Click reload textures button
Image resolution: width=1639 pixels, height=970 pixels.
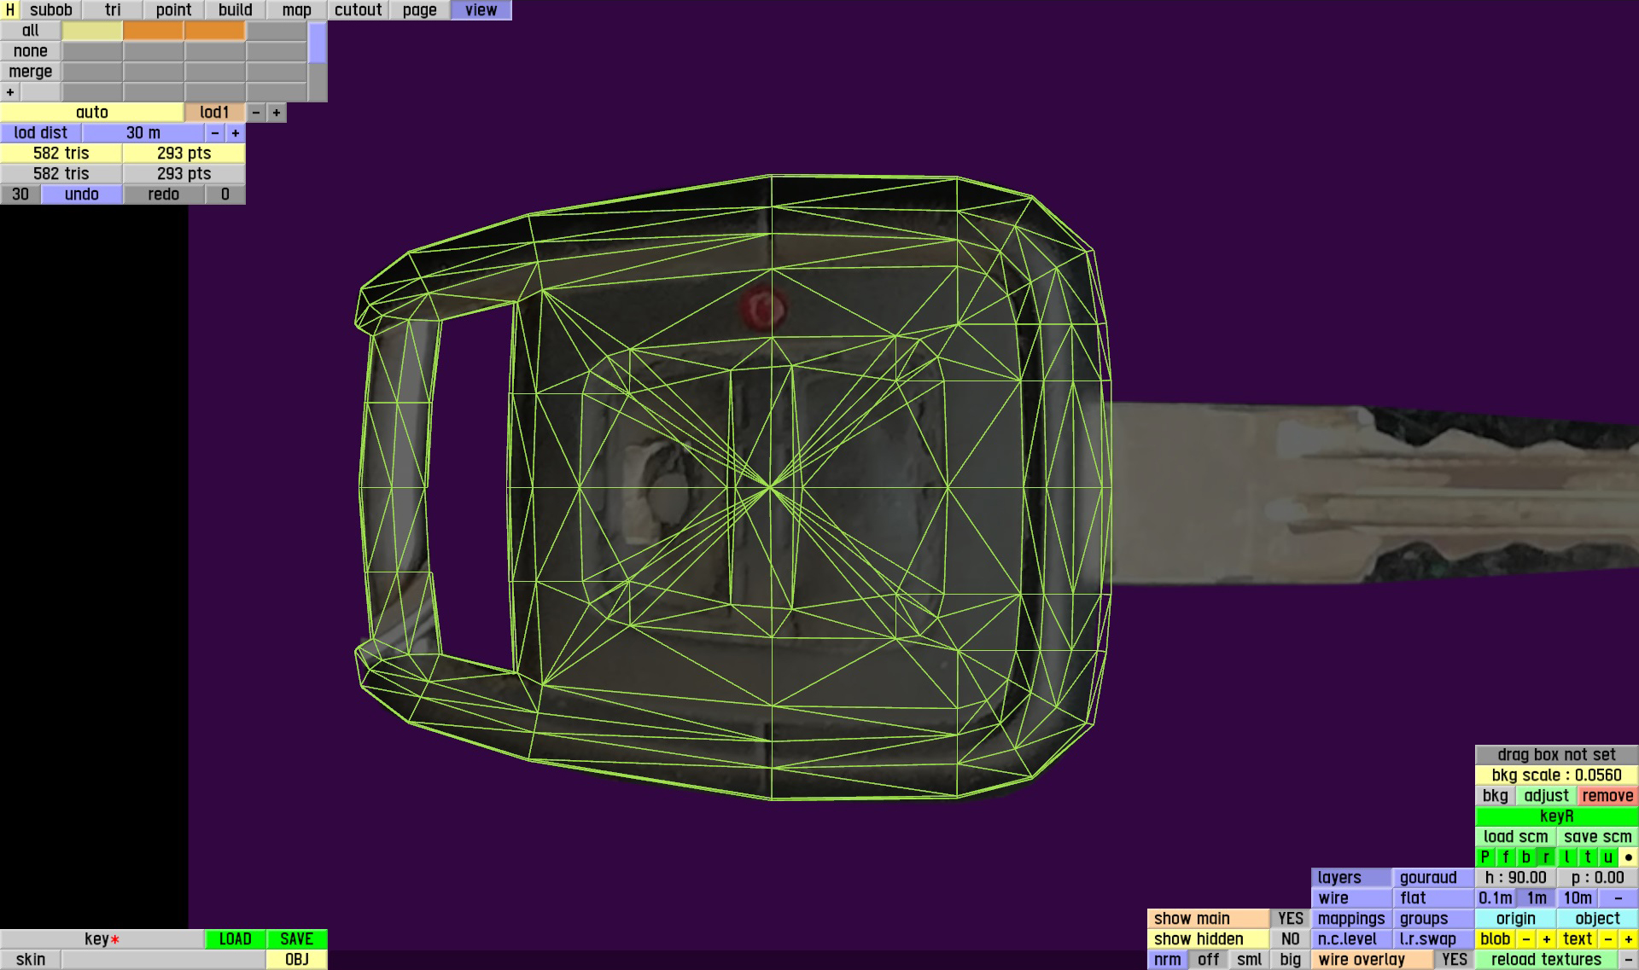[x=1546, y=960]
